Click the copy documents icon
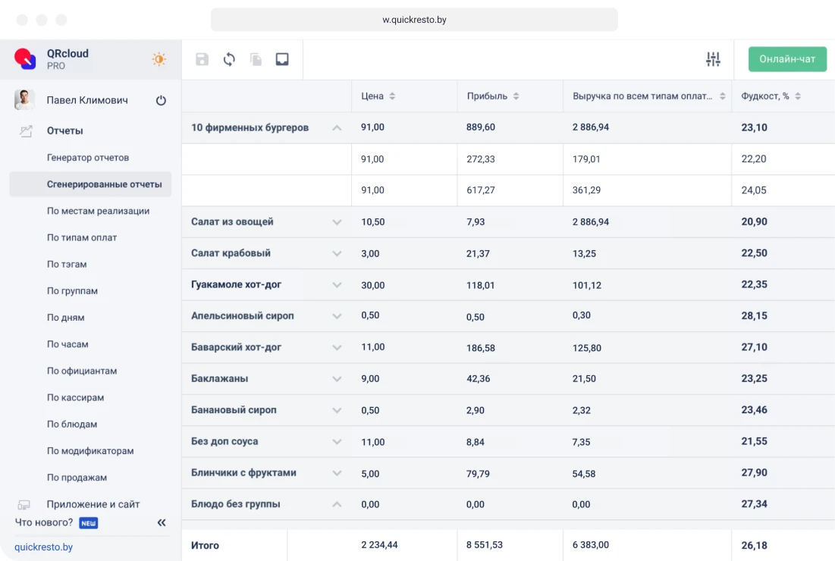This screenshot has height=561, width=835. point(256,59)
